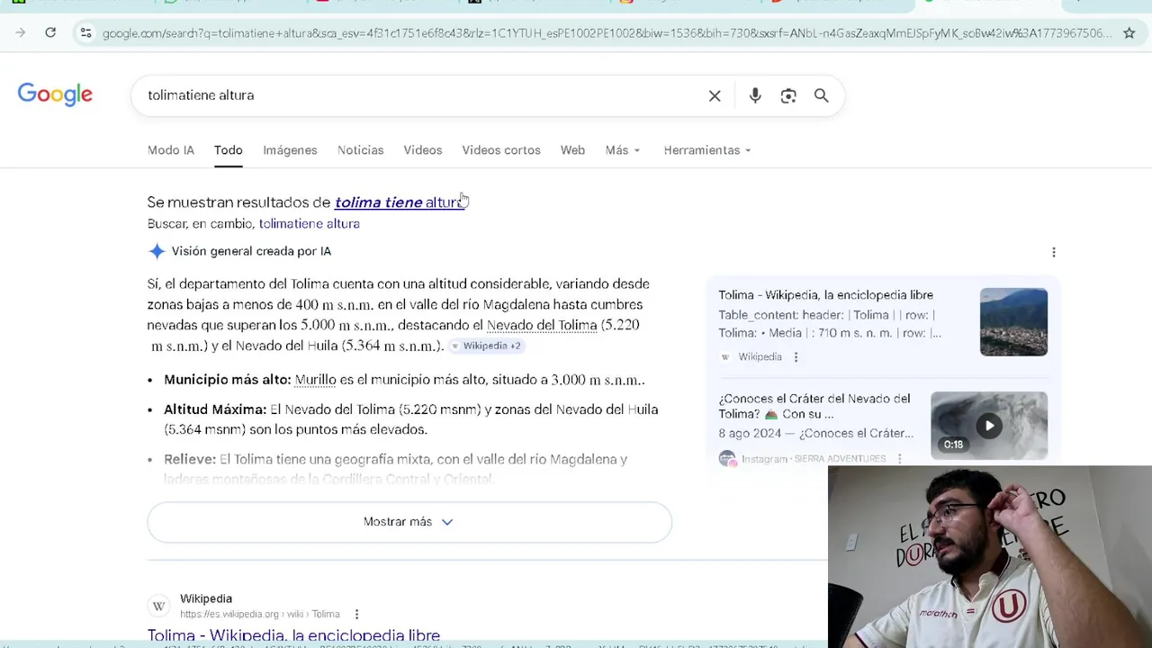
Task: Follow the Murillo municipality link
Action: (x=315, y=380)
